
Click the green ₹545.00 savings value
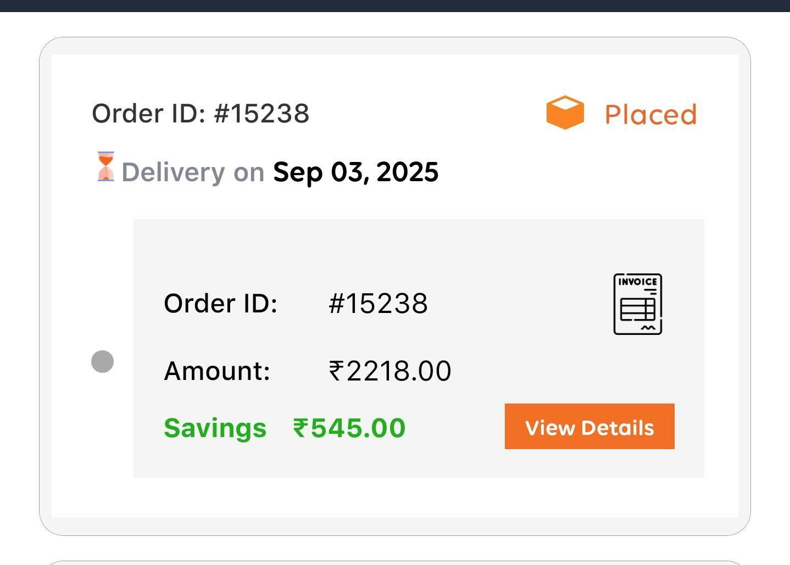(349, 428)
